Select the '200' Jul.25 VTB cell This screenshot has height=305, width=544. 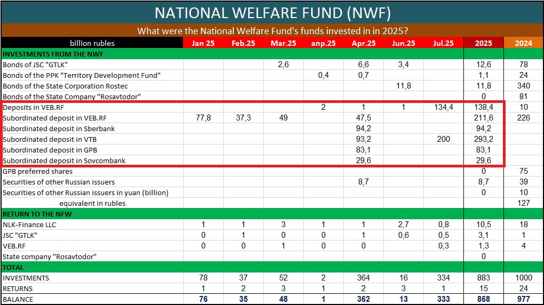[x=444, y=139]
